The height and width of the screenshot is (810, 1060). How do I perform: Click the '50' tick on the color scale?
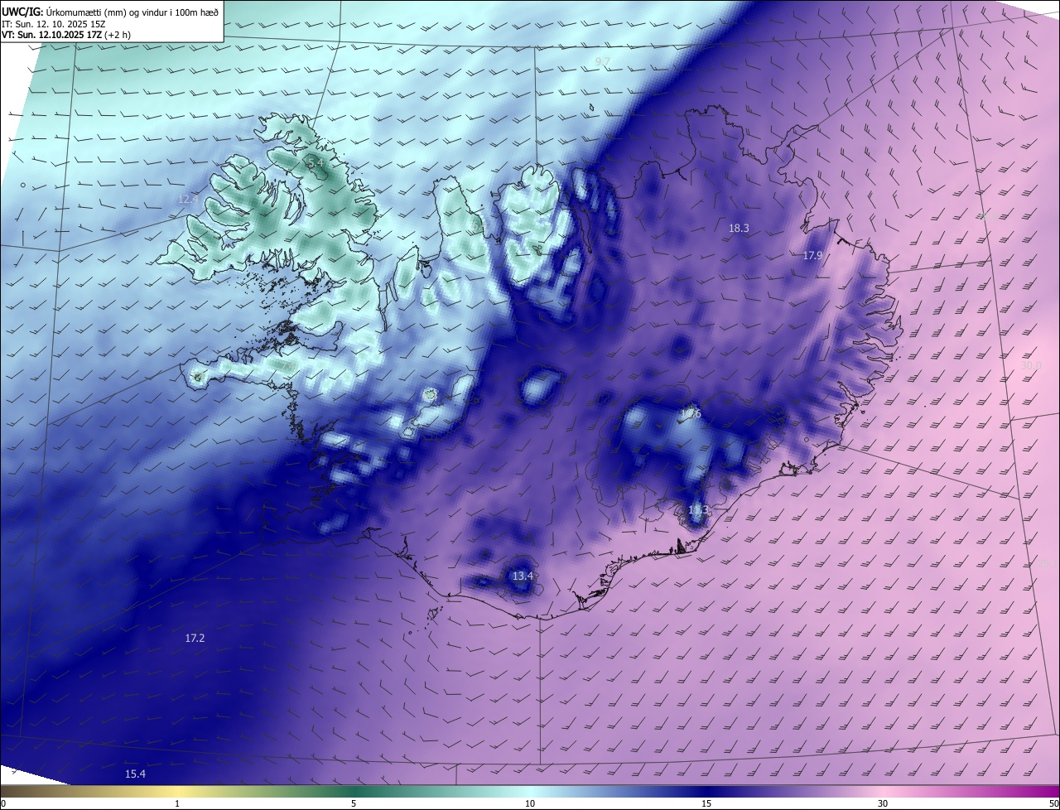pos(1053,803)
